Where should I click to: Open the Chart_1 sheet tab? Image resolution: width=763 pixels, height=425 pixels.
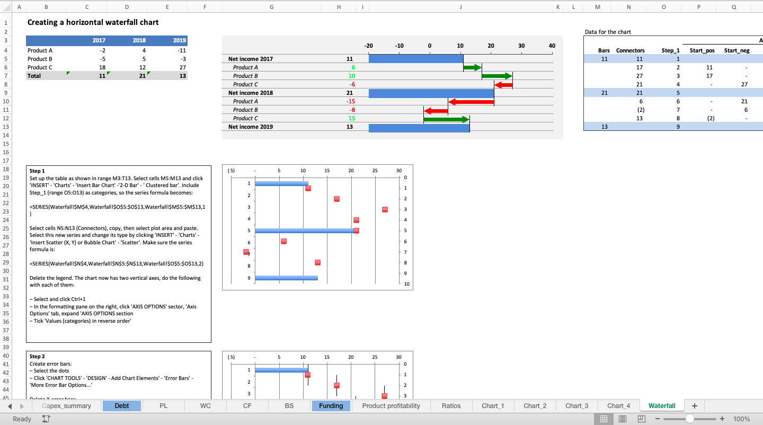pyautogui.click(x=493, y=406)
